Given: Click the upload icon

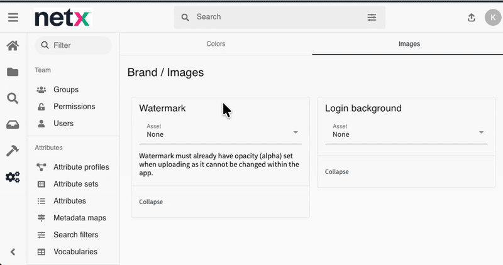Looking at the screenshot, I should click(x=471, y=18).
